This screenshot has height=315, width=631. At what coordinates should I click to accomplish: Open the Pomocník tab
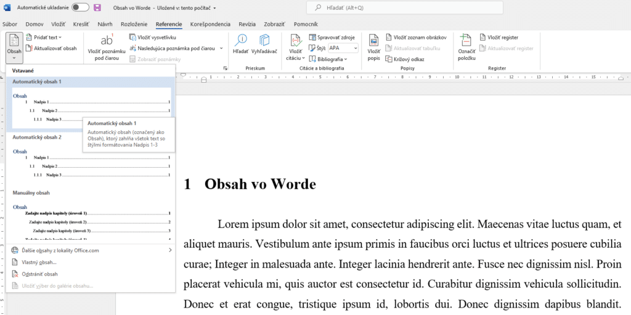point(306,24)
